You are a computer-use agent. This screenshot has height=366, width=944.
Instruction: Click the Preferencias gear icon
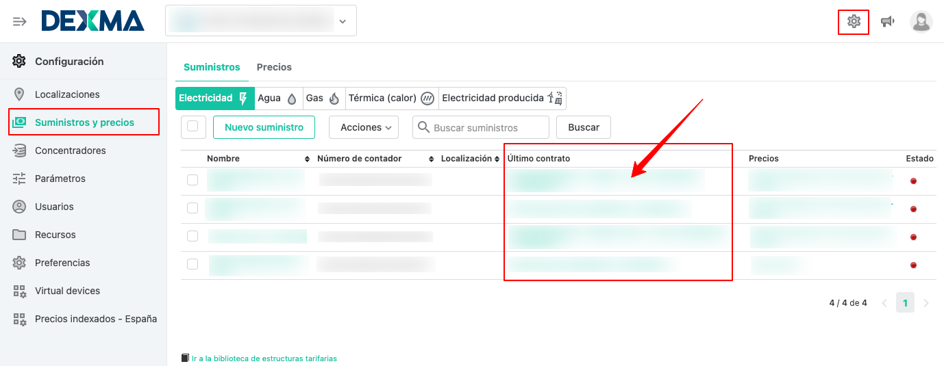pos(19,263)
